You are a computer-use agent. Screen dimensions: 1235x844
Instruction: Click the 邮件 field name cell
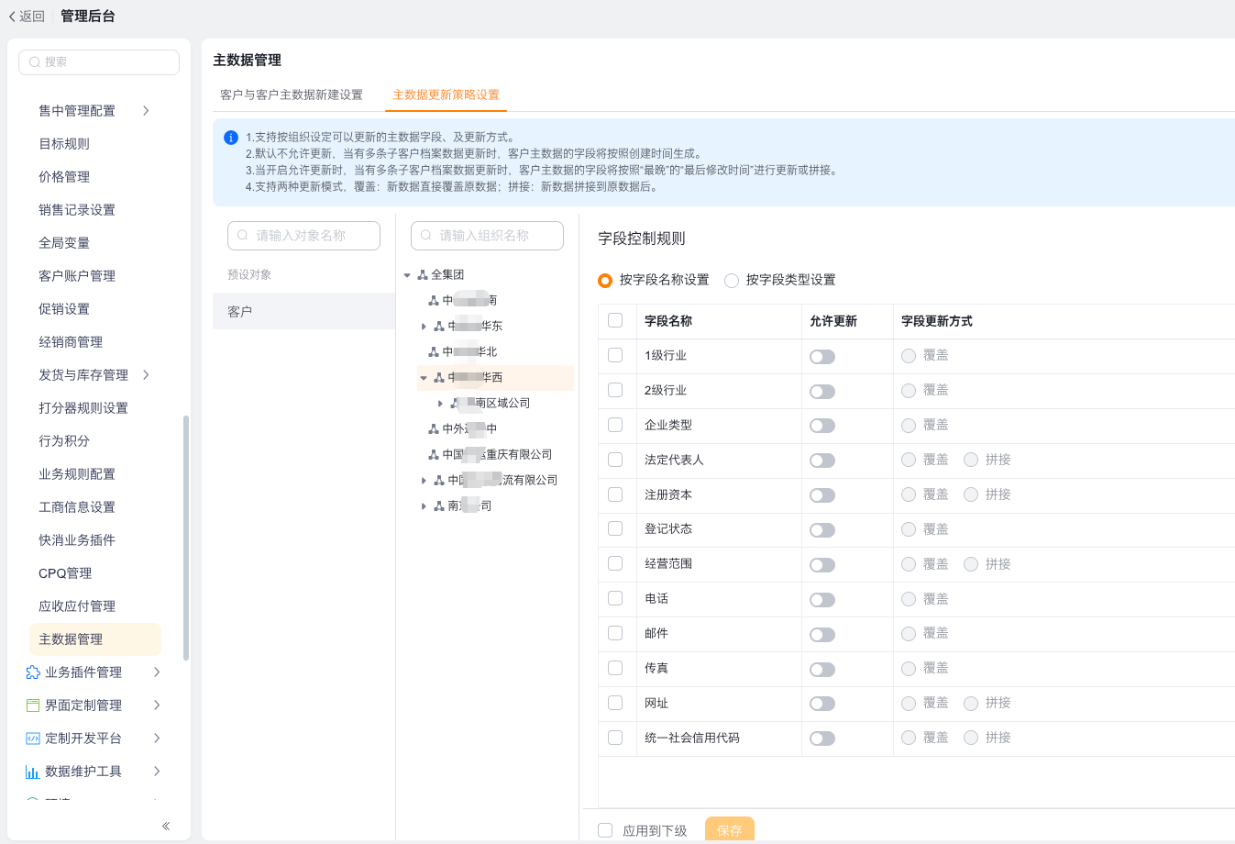pyautogui.click(x=719, y=634)
